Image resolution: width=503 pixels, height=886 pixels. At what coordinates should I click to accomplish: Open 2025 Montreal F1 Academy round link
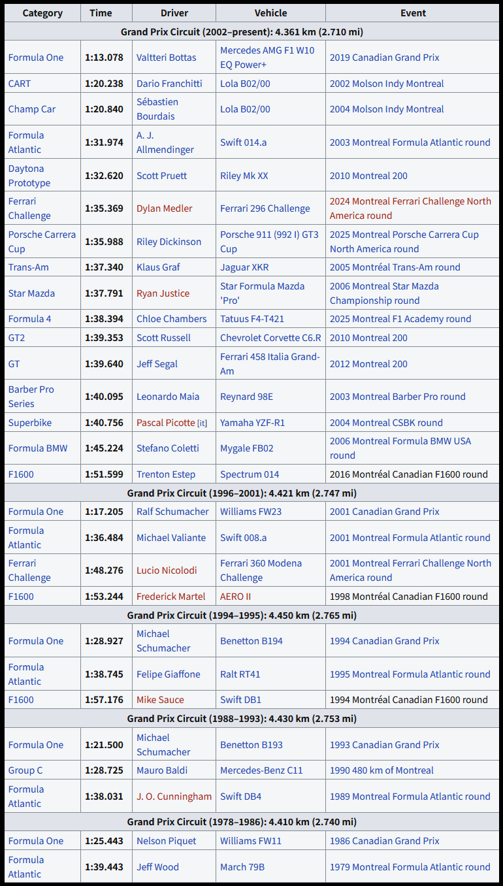400,319
